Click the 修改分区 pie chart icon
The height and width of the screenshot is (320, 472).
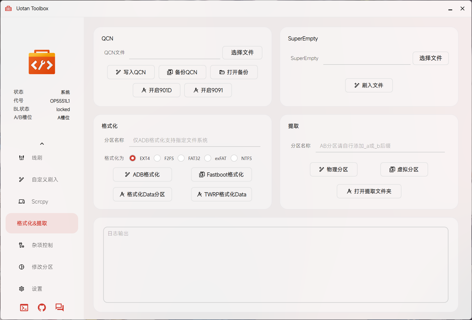tap(22, 267)
